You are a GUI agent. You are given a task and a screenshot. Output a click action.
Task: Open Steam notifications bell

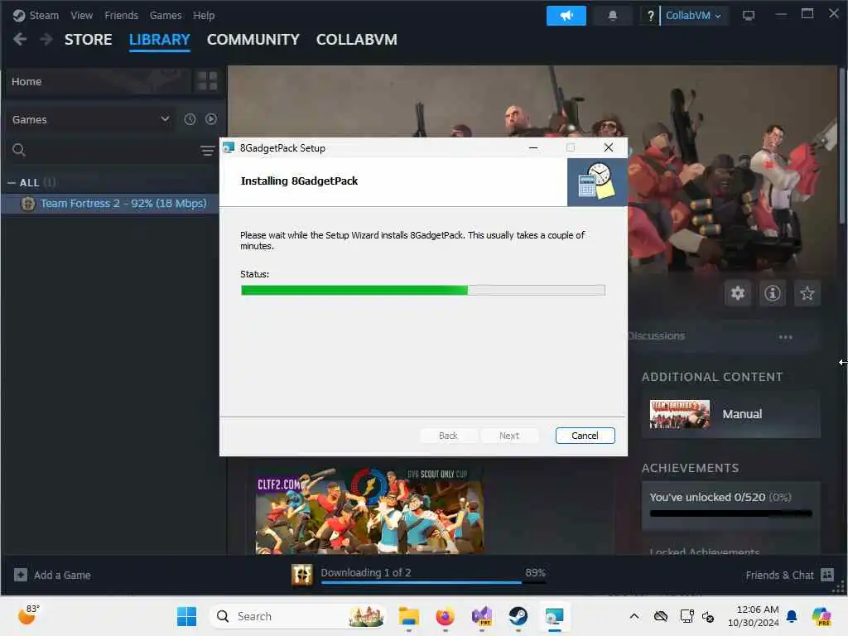[x=612, y=16]
